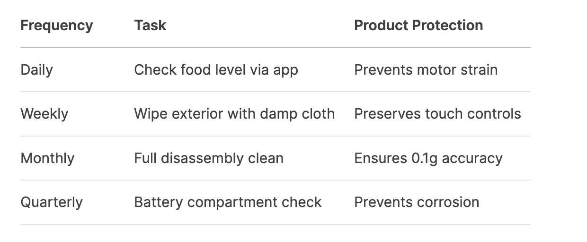The image size is (587, 242).
Task: Select the 'Battery compartment check' task
Action: pos(228,202)
